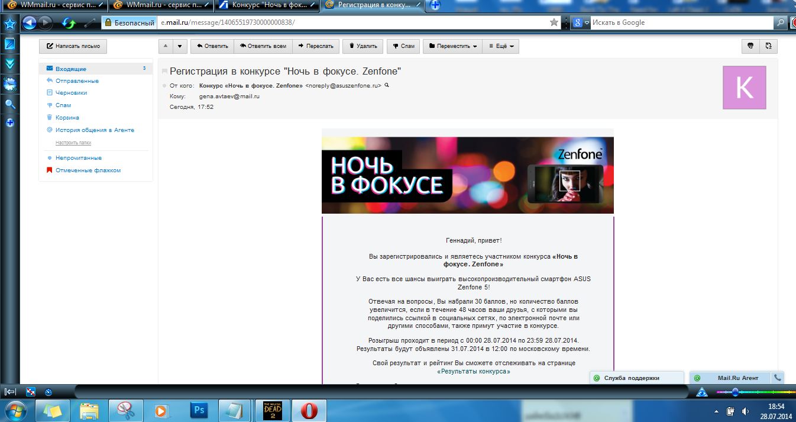Click the flag marker beside the email subject
The height and width of the screenshot is (422, 796).
[164, 72]
